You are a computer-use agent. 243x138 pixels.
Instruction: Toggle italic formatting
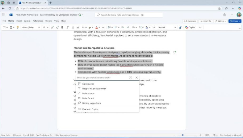click(68, 27)
